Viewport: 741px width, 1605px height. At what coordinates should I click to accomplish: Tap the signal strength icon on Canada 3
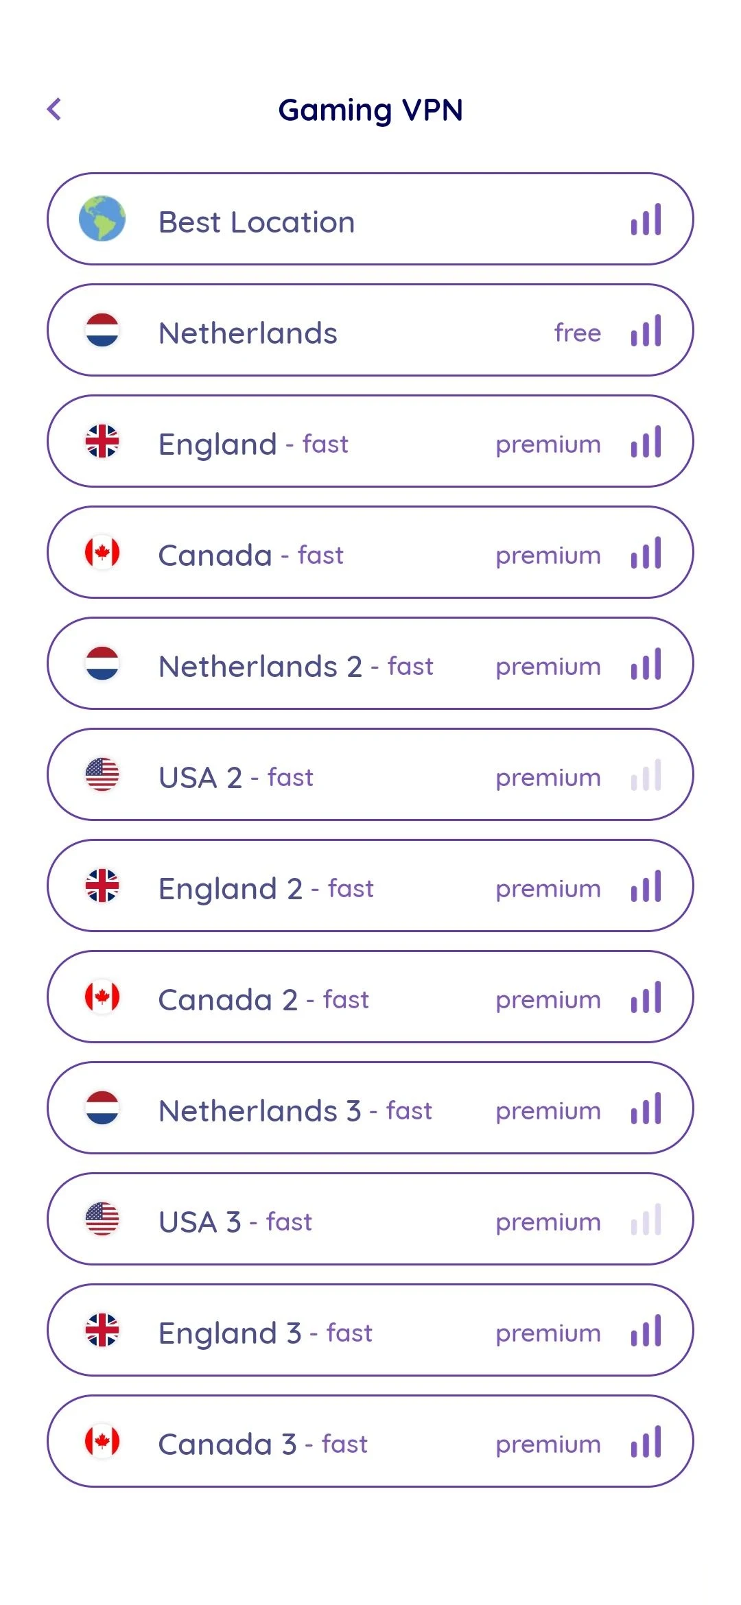646,1442
